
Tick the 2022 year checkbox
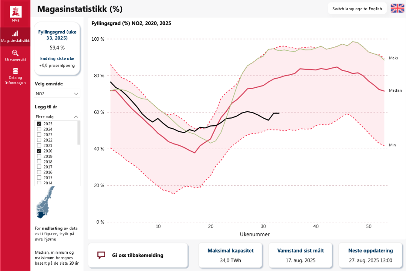(39, 140)
